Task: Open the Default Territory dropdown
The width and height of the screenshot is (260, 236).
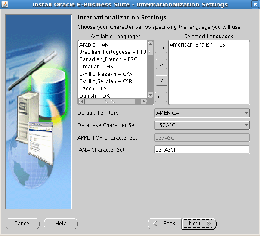Action: pos(202,113)
